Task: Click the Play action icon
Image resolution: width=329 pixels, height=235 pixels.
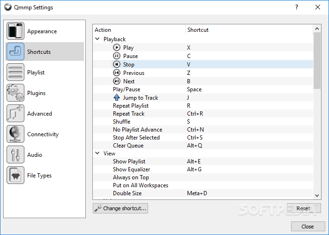Action: [117, 47]
